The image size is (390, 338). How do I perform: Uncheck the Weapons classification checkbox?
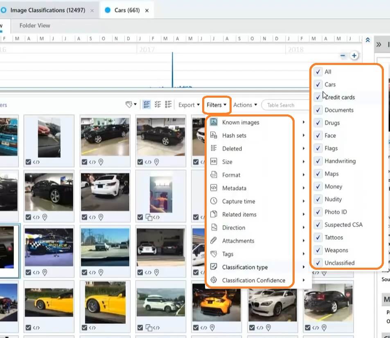(318, 250)
